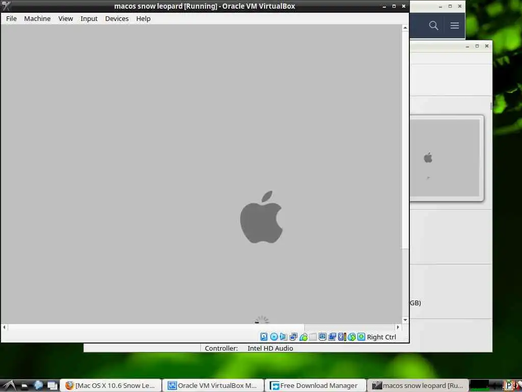Viewport: 522px width, 392px height.
Task: Click the recording status icon
Action: click(332, 337)
